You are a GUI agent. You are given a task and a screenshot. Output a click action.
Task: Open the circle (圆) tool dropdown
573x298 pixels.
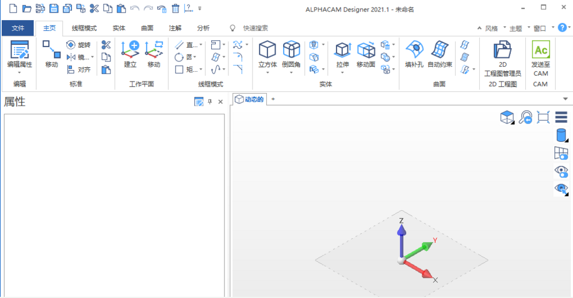point(195,57)
